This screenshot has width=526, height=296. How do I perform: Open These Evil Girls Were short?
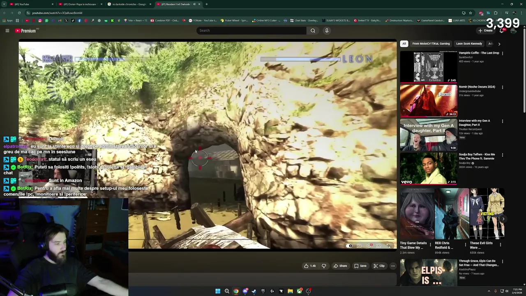(487, 213)
